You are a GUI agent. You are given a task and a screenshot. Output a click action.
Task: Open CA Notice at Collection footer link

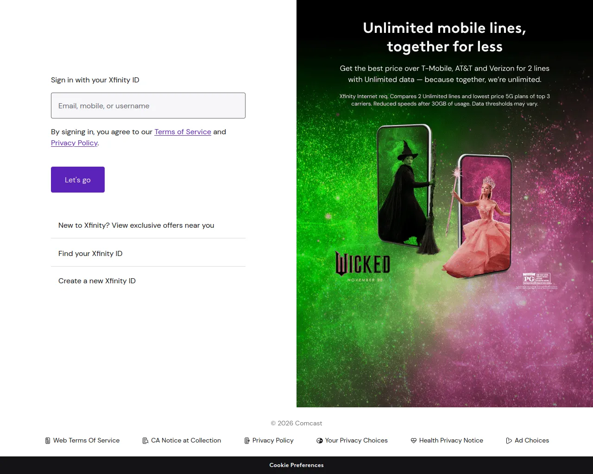(186, 441)
